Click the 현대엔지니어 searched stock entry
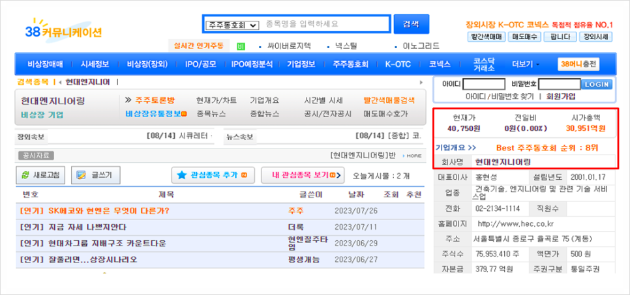The image size is (630, 295). click(87, 82)
